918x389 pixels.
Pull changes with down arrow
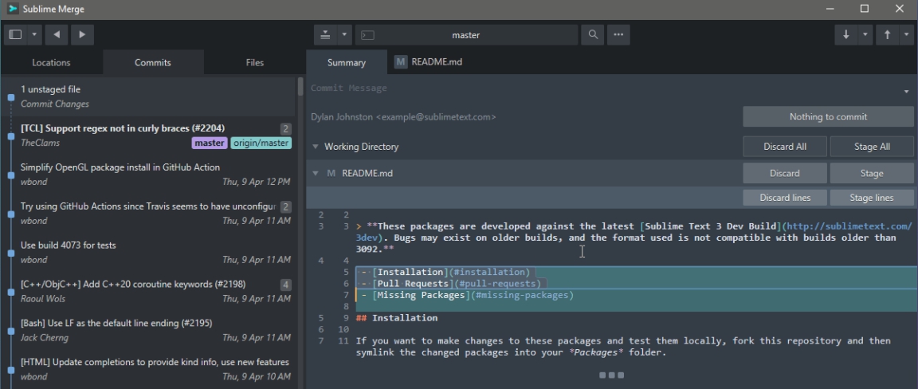(846, 35)
